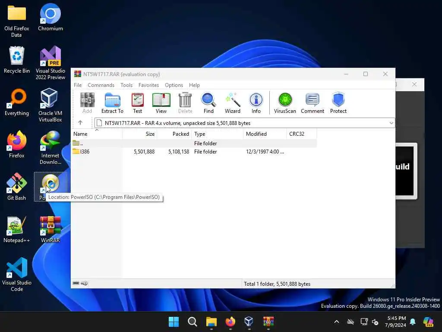Click the 12/3/1997 4:00 modified cell
Screen dimensions: 442x332
tap(265, 152)
